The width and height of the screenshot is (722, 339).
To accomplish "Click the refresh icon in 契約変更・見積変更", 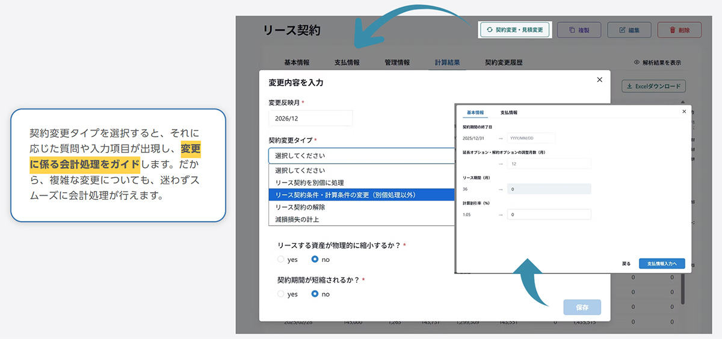I will 490,30.
